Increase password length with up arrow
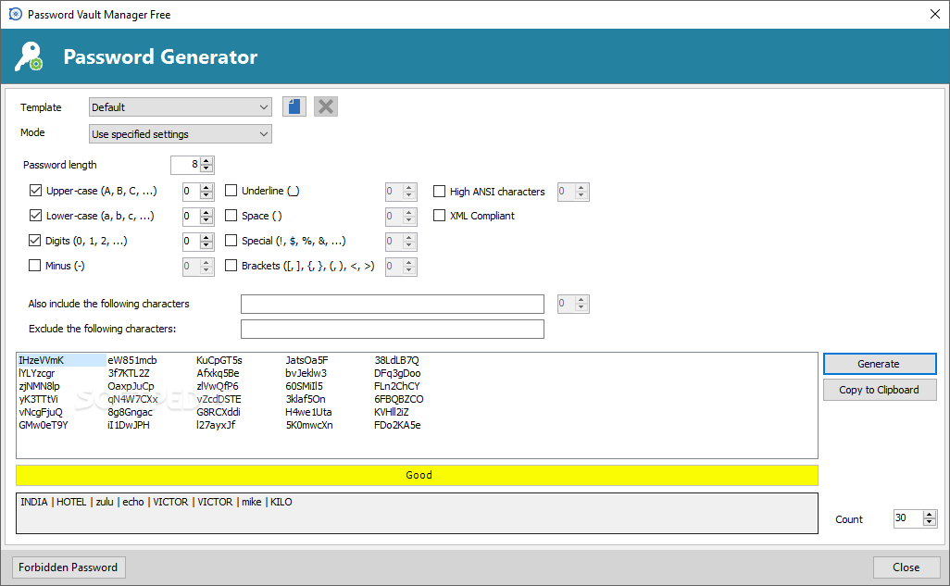This screenshot has width=950, height=586. [x=206, y=161]
